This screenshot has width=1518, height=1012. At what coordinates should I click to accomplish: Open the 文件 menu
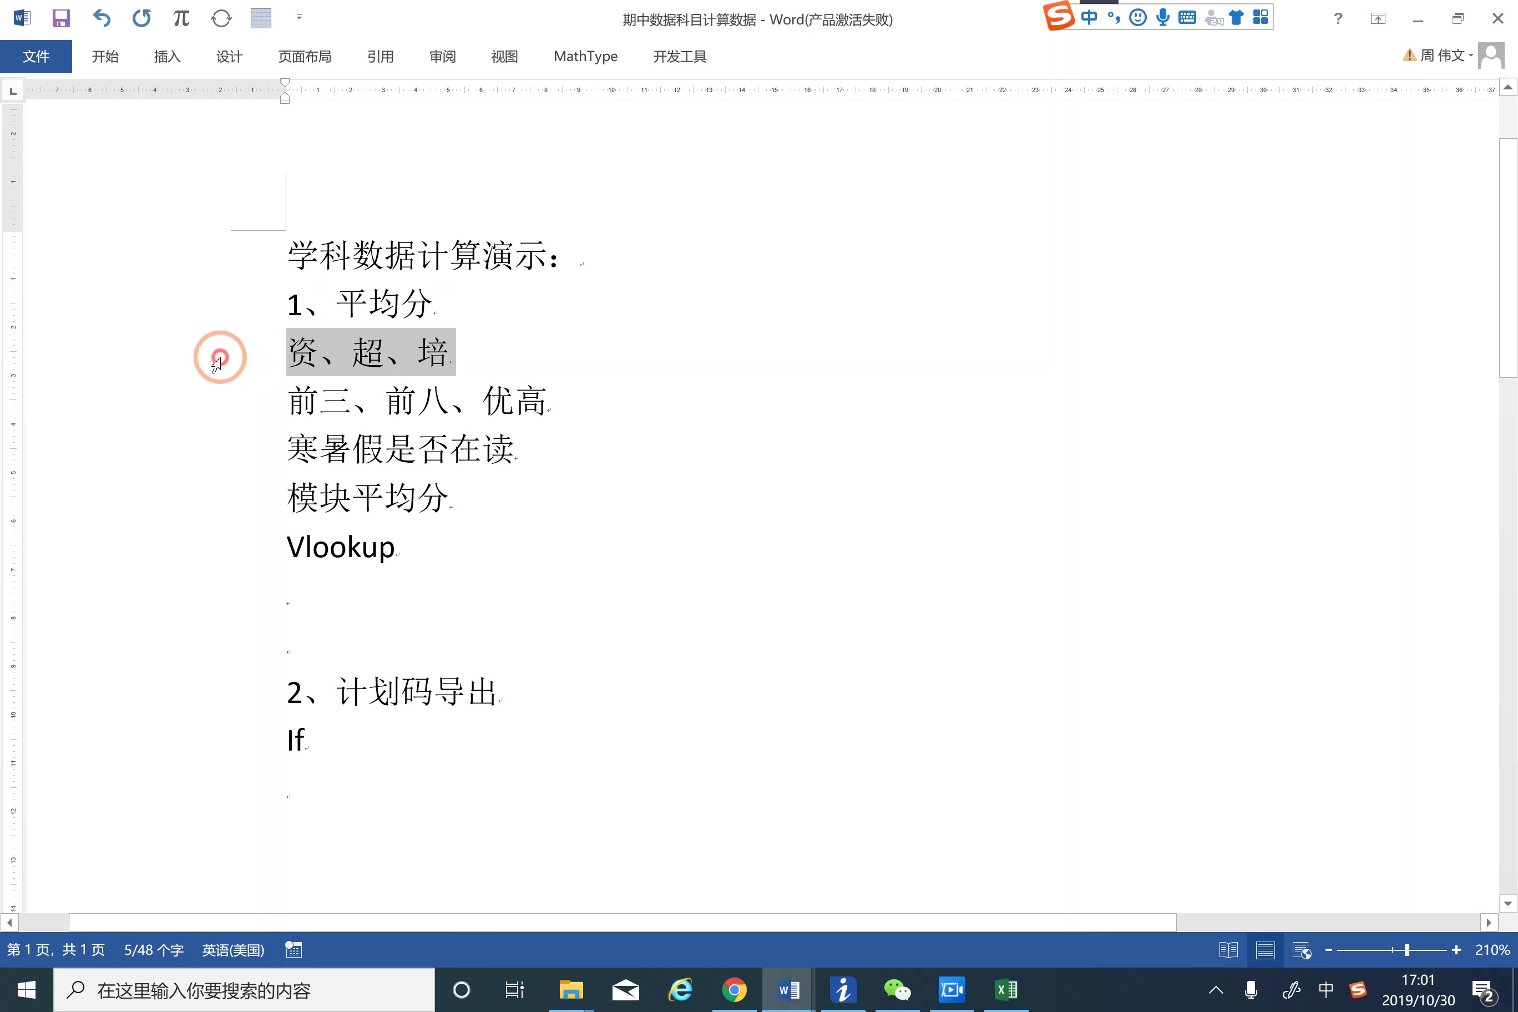tap(36, 57)
